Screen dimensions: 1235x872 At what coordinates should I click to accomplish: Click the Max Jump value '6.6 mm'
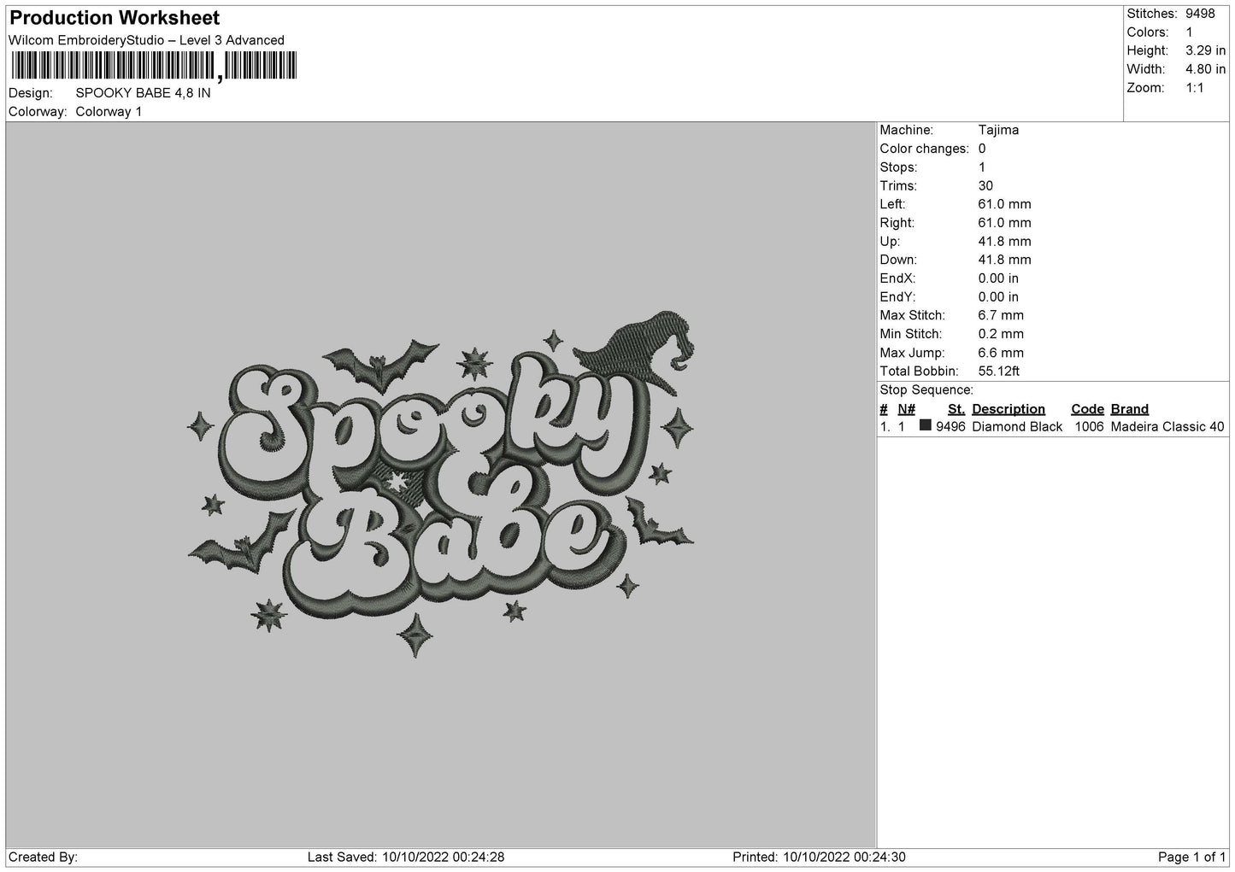click(1001, 353)
